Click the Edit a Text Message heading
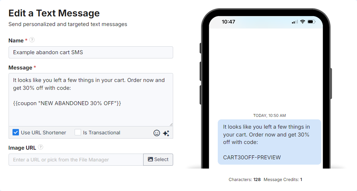This screenshot has width=357, height=191. pyautogui.click(x=54, y=13)
